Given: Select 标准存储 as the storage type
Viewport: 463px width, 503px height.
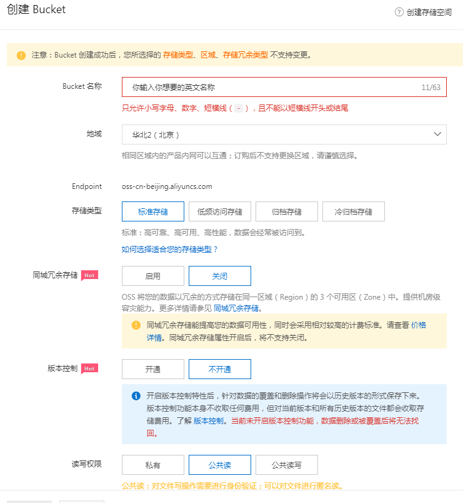Looking at the screenshot, I should click(153, 211).
